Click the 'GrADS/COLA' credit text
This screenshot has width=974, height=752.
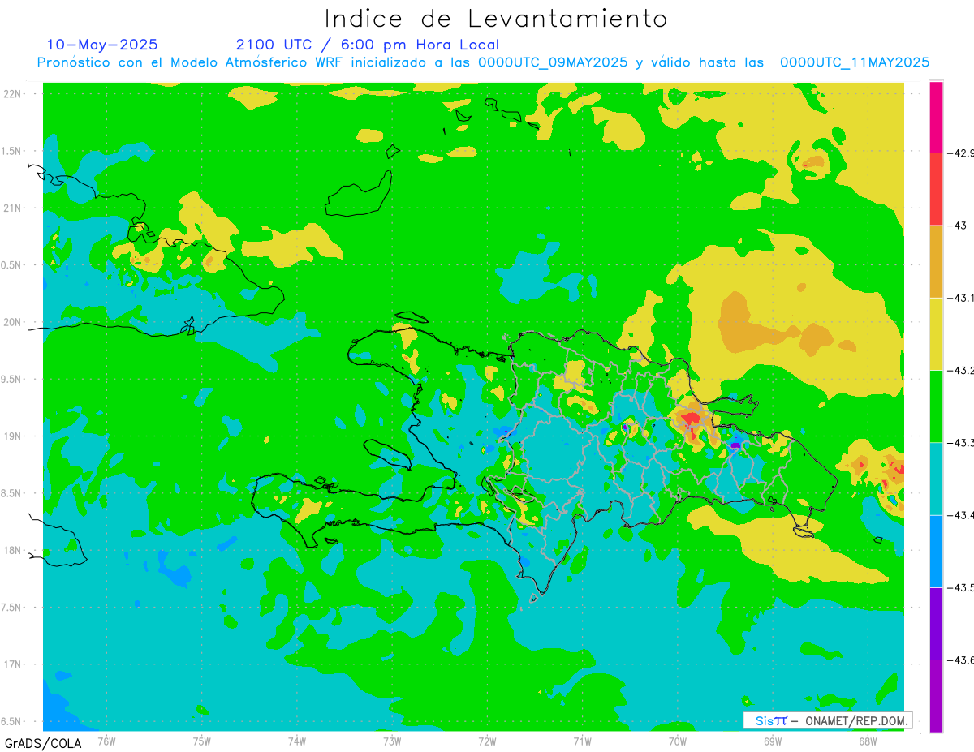(x=43, y=742)
